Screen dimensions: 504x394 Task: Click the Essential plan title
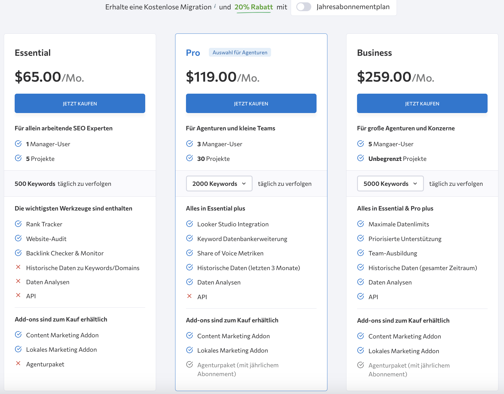pos(33,53)
